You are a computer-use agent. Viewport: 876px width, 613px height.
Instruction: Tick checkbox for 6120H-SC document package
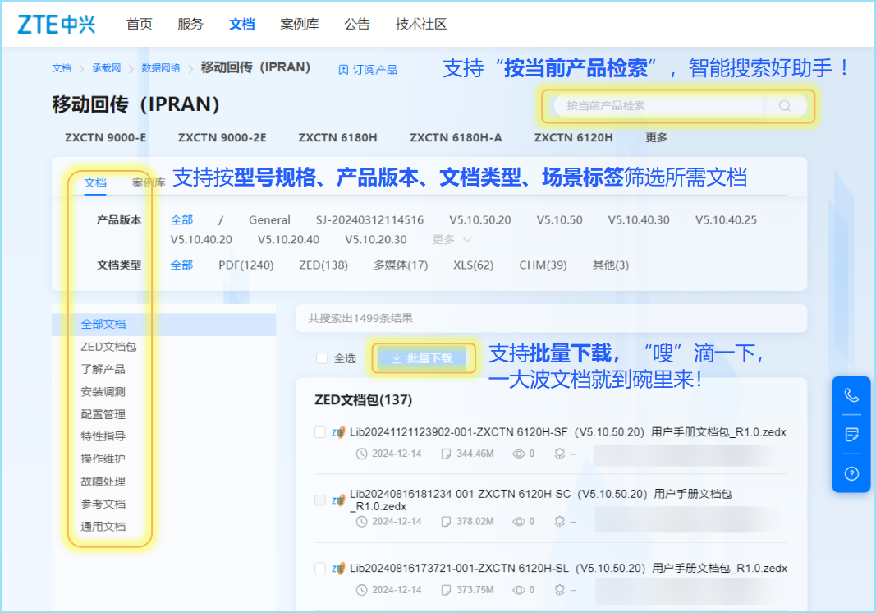point(320,500)
